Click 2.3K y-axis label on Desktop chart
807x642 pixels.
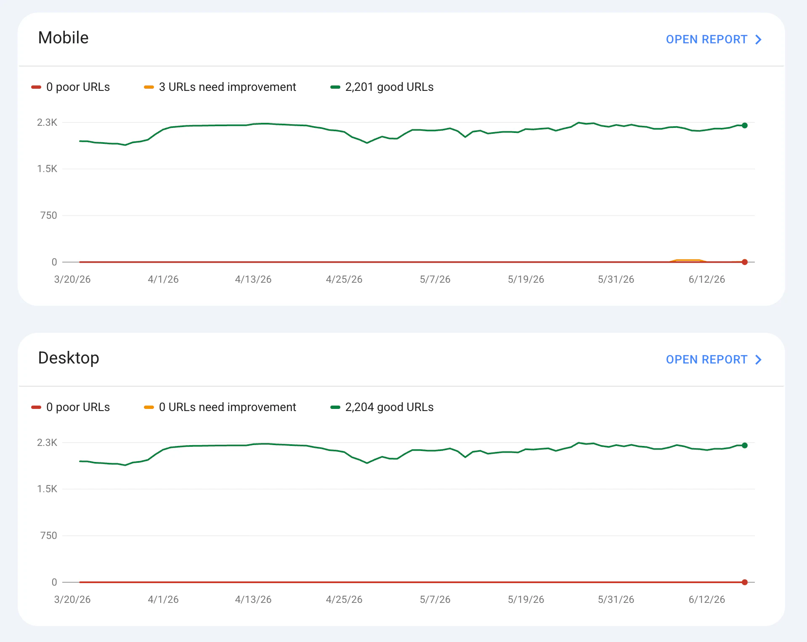(47, 443)
